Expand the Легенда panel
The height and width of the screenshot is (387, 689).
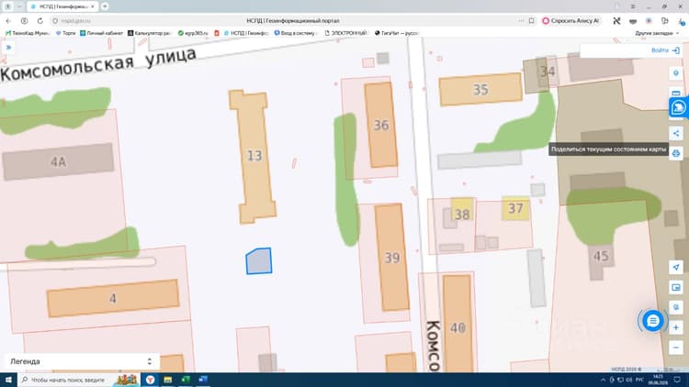81,361
